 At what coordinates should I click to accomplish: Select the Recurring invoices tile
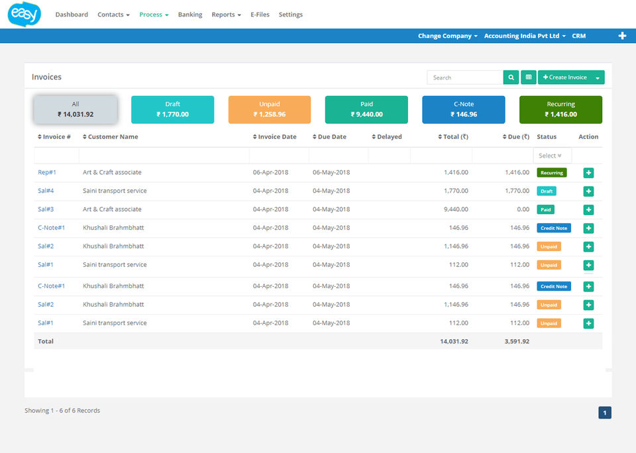[x=560, y=109]
